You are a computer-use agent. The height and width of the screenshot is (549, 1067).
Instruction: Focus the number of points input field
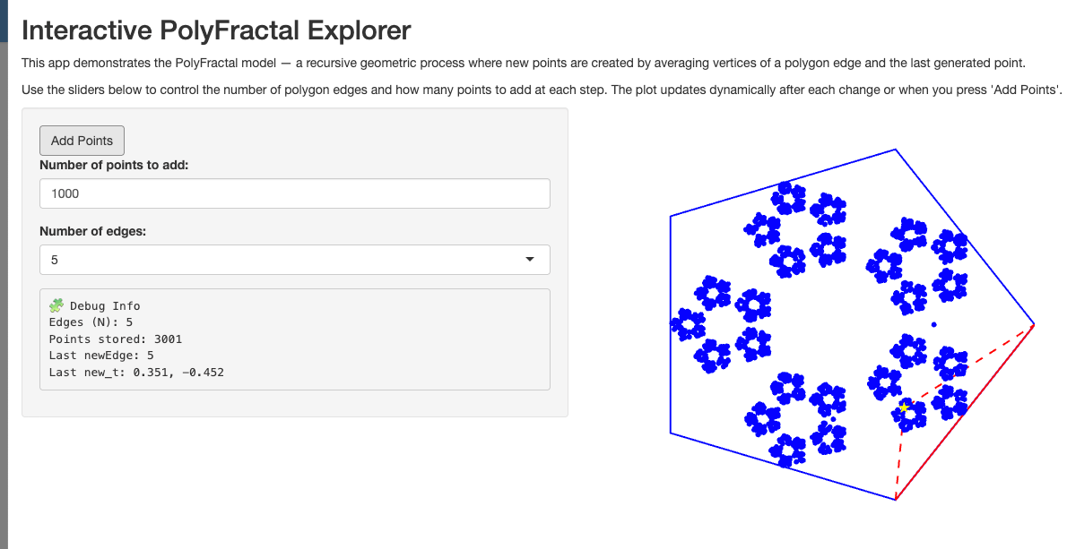click(294, 193)
